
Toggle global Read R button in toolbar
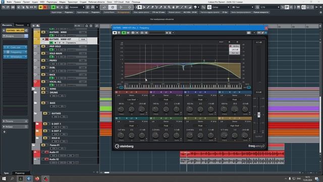point(53,7)
